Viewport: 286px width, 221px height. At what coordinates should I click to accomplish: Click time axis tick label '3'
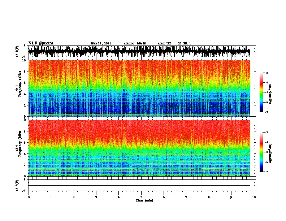point(96,197)
